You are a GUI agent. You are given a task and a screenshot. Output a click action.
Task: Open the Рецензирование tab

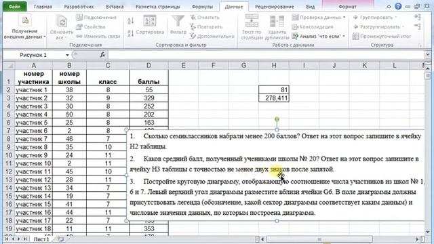click(274, 7)
